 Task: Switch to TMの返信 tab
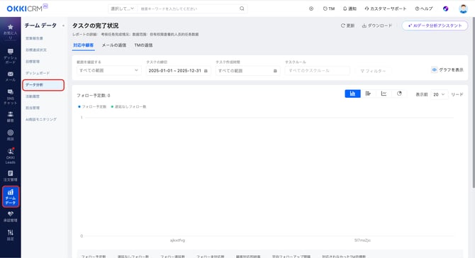[143, 45]
